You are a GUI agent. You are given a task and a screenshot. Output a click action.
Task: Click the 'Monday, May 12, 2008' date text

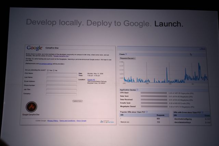(95, 74)
